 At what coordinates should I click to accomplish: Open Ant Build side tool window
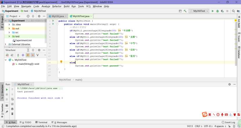click(239, 22)
